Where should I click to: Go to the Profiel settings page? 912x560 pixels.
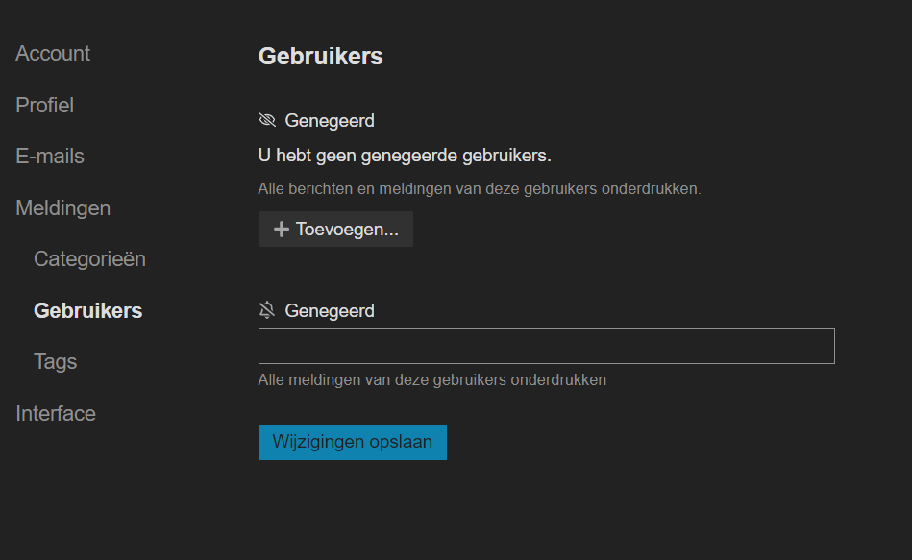pos(45,106)
